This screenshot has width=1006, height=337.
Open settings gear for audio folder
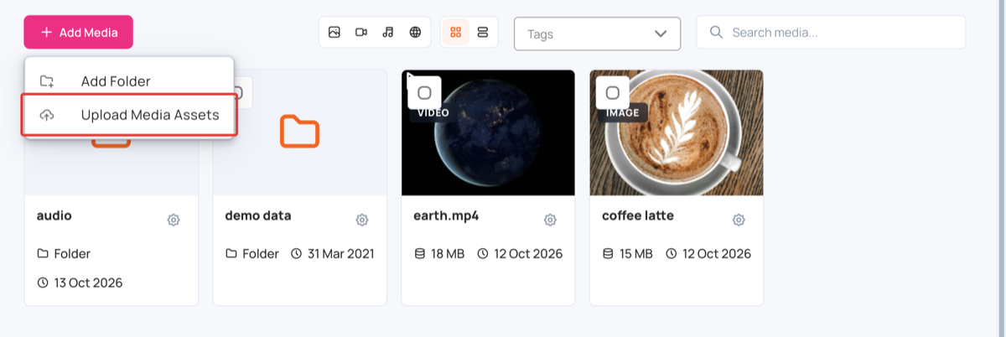point(174,220)
